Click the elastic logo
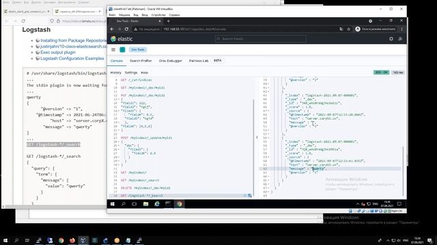437x245 pixels. [x=122, y=39]
